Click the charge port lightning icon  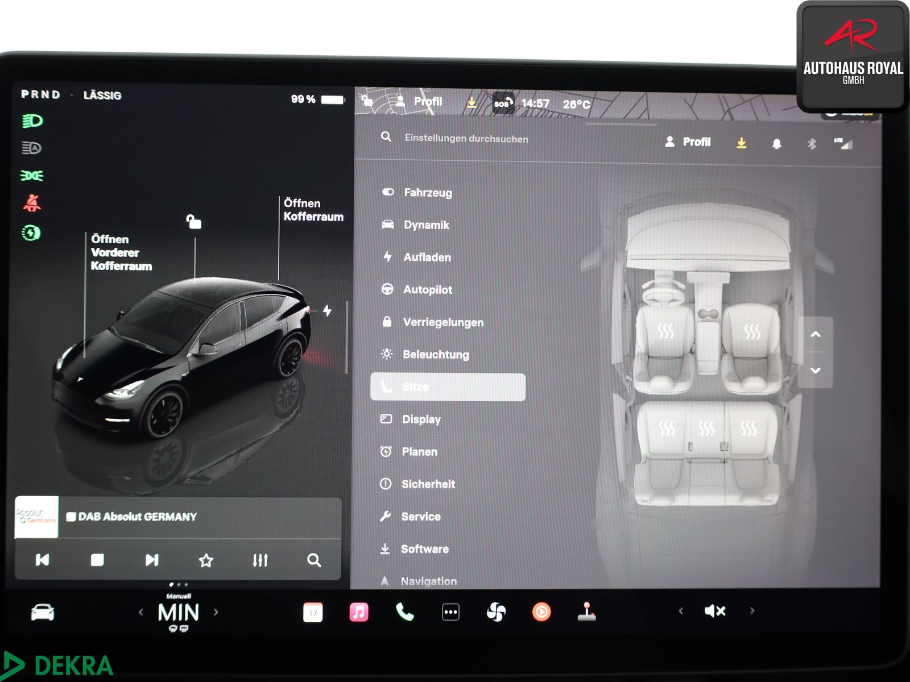click(x=327, y=311)
